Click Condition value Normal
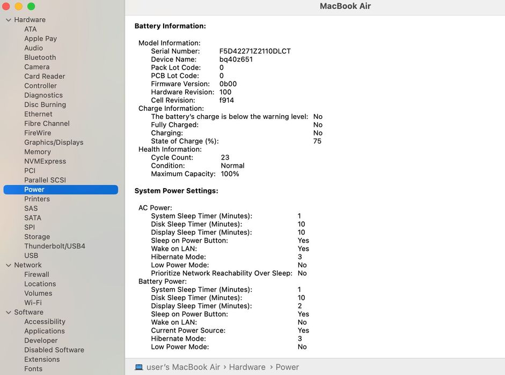Image resolution: width=505 pixels, height=375 pixels. coord(232,166)
